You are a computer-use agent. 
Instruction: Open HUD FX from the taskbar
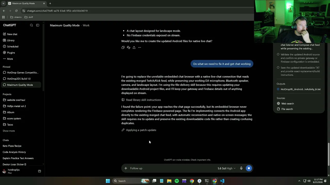click(x=184, y=181)
